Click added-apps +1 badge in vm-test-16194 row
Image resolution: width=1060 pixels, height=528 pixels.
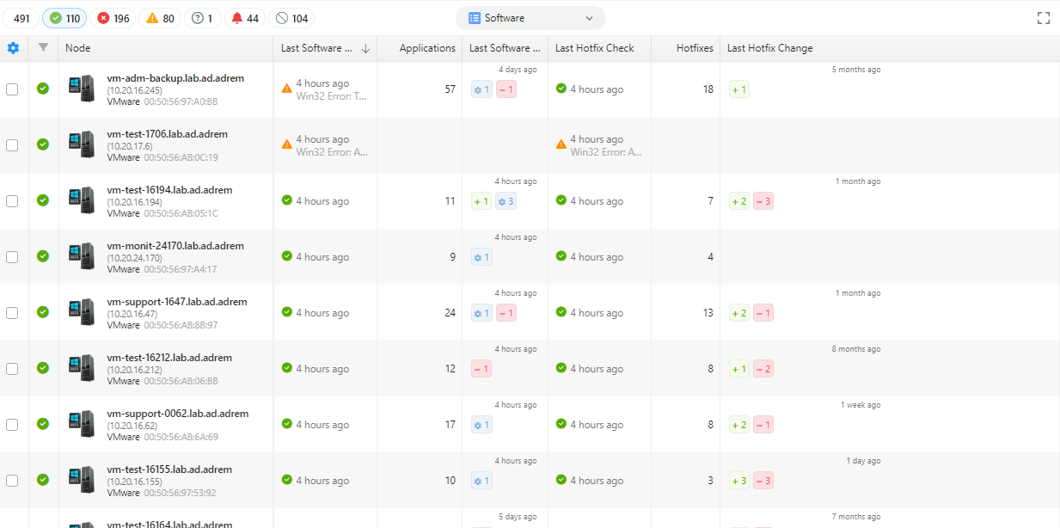(481, 201)
